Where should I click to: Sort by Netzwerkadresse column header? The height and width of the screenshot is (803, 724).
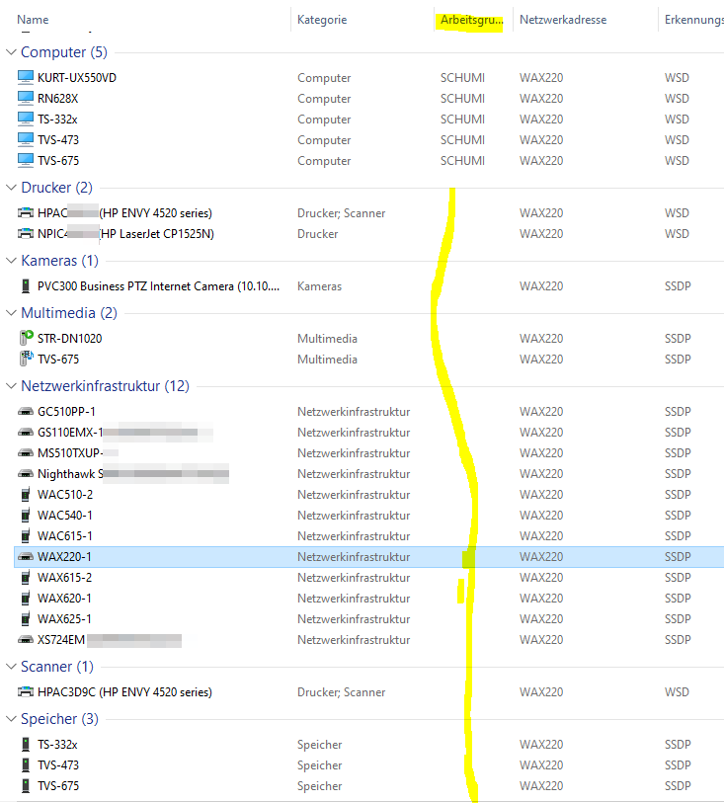pyautogui.click(x=563, y=20)
